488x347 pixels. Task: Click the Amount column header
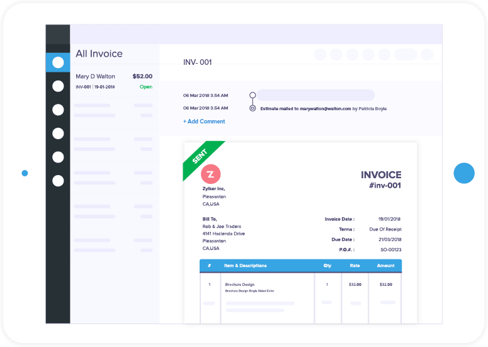385,266
